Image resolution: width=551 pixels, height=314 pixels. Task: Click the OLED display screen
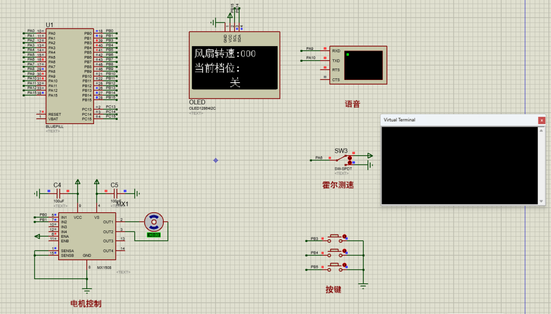(234, 67)
